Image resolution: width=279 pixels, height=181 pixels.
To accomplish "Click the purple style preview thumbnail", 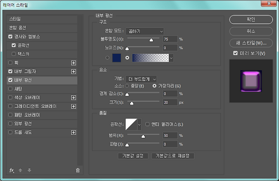I will tap(251, 81).
